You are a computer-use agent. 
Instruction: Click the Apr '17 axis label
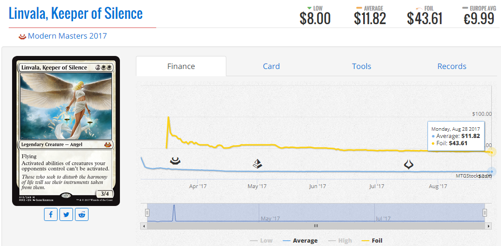pyautogui.click(x=198, y=186)
